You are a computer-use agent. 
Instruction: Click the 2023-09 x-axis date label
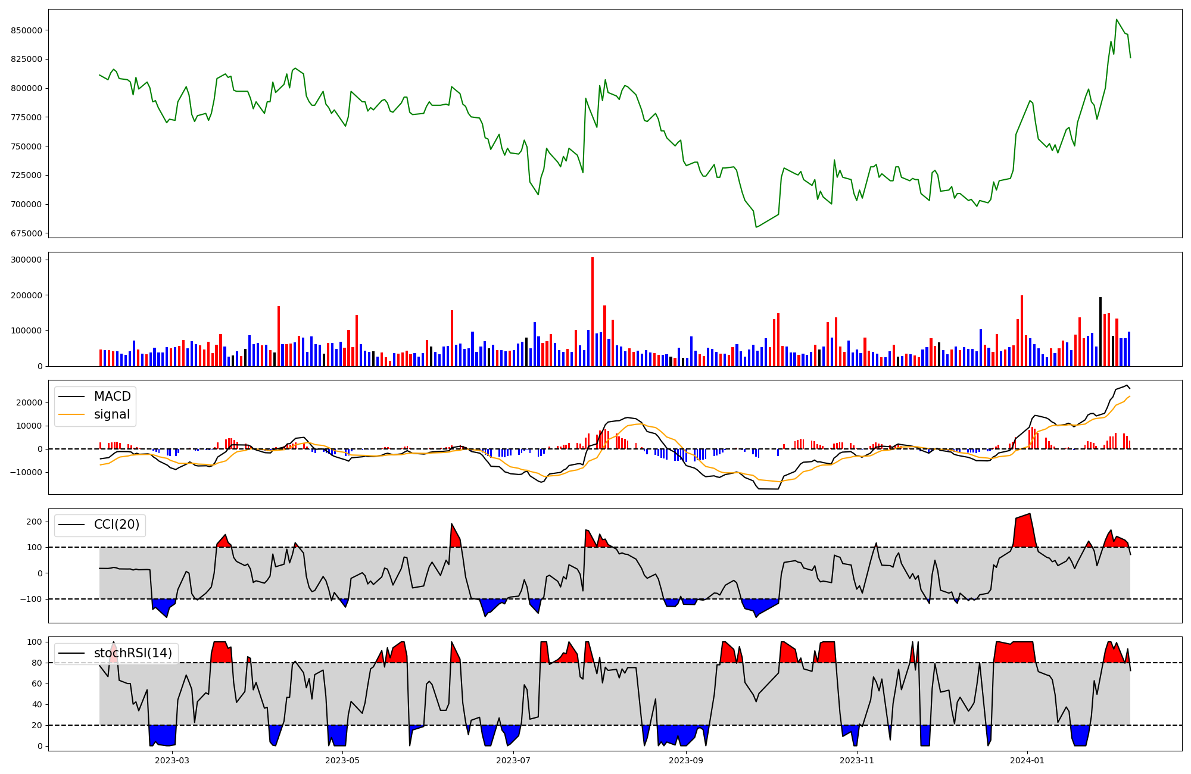click(686, 760)
